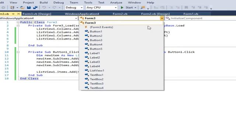This screenshot has height=133, width=236.
Task: Click the grayed bookmark toolbar icon
Action: (x=186, y=7)
